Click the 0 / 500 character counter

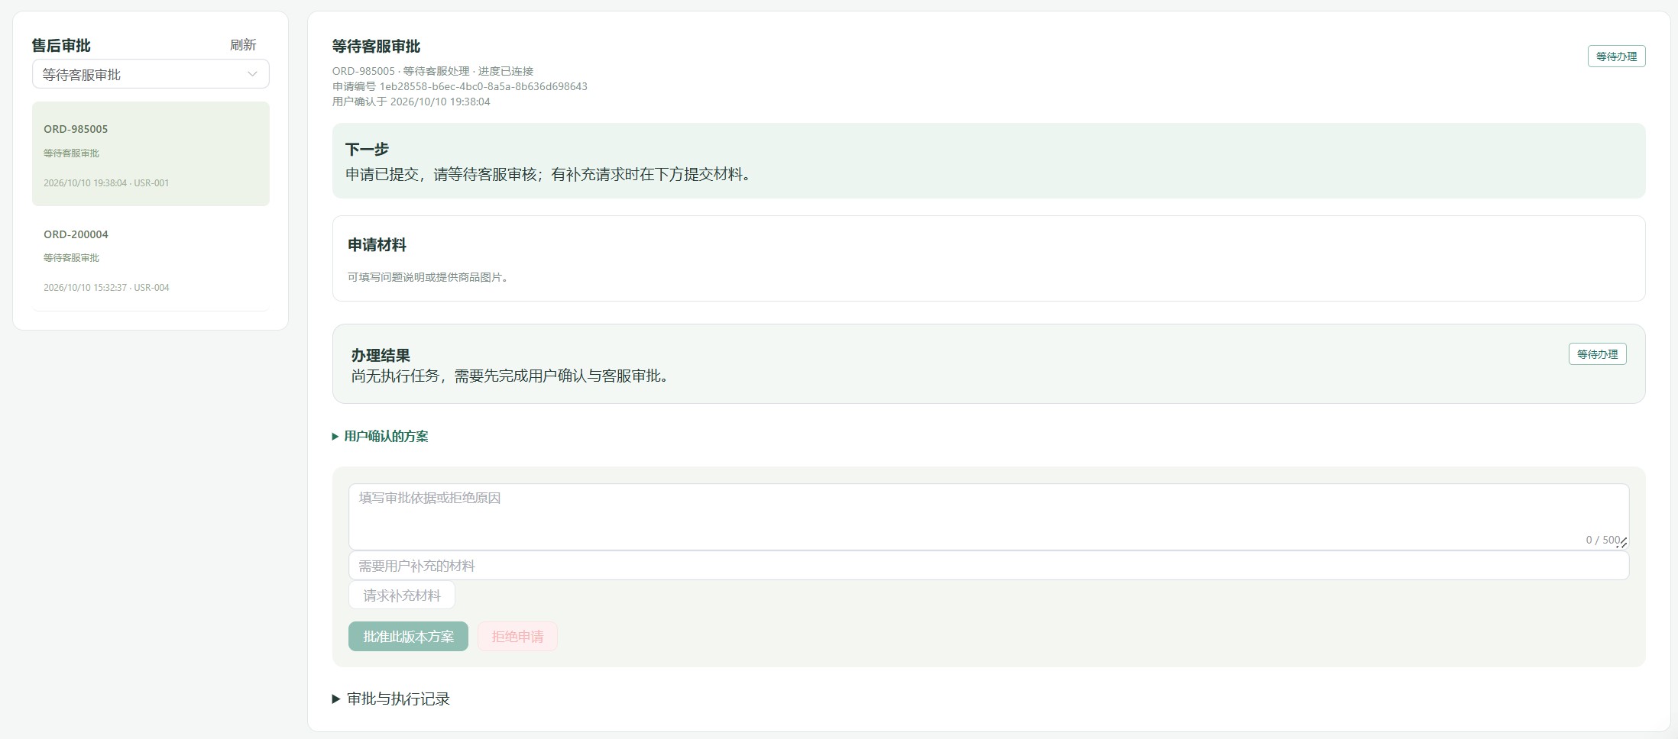[x=1602, y=540]
